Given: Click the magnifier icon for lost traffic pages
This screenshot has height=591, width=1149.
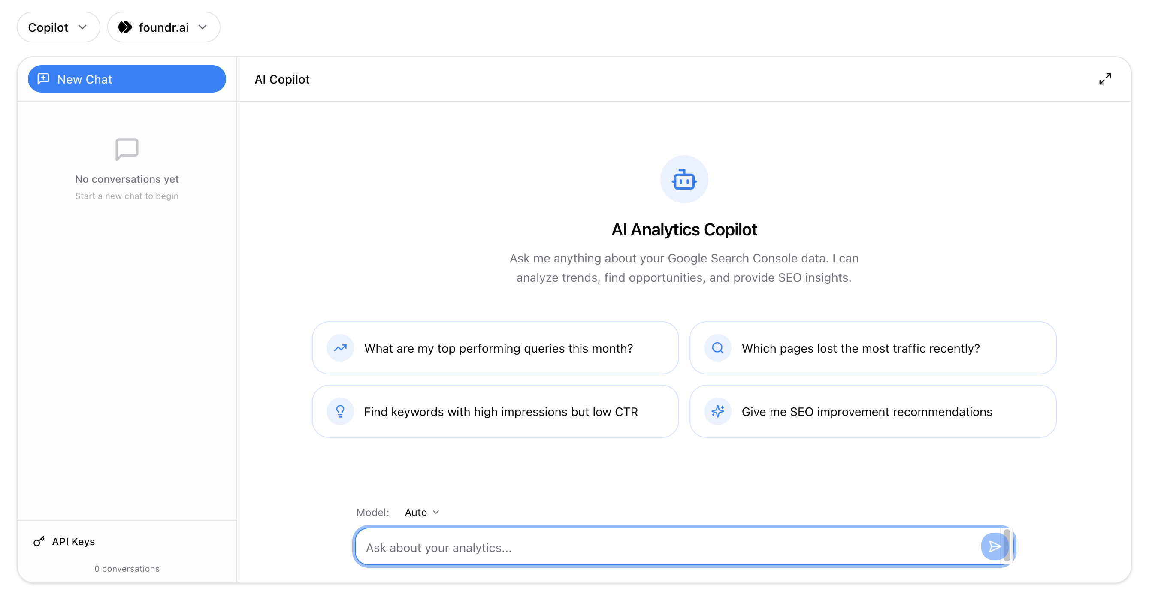Looking at the screenshot, I should 717,348.
